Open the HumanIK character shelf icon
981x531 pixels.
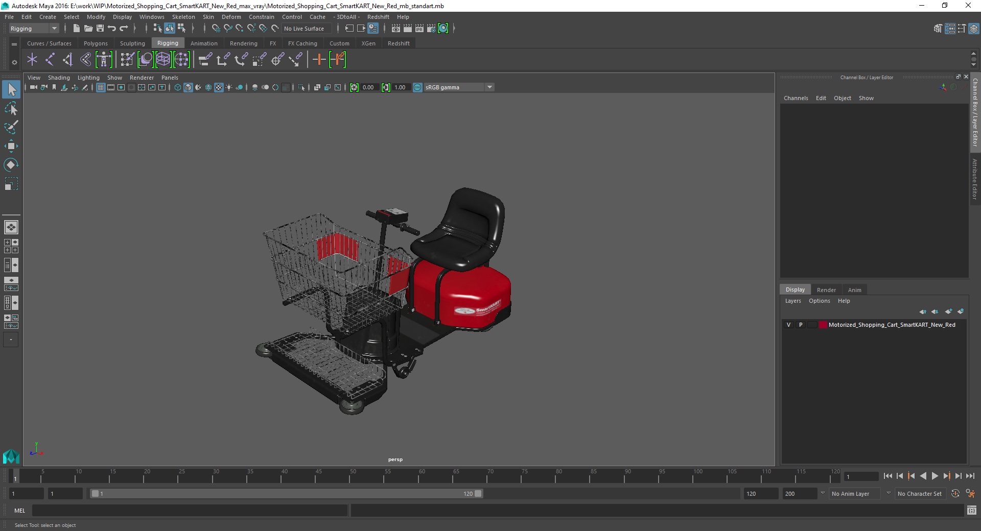pos(104,60)
